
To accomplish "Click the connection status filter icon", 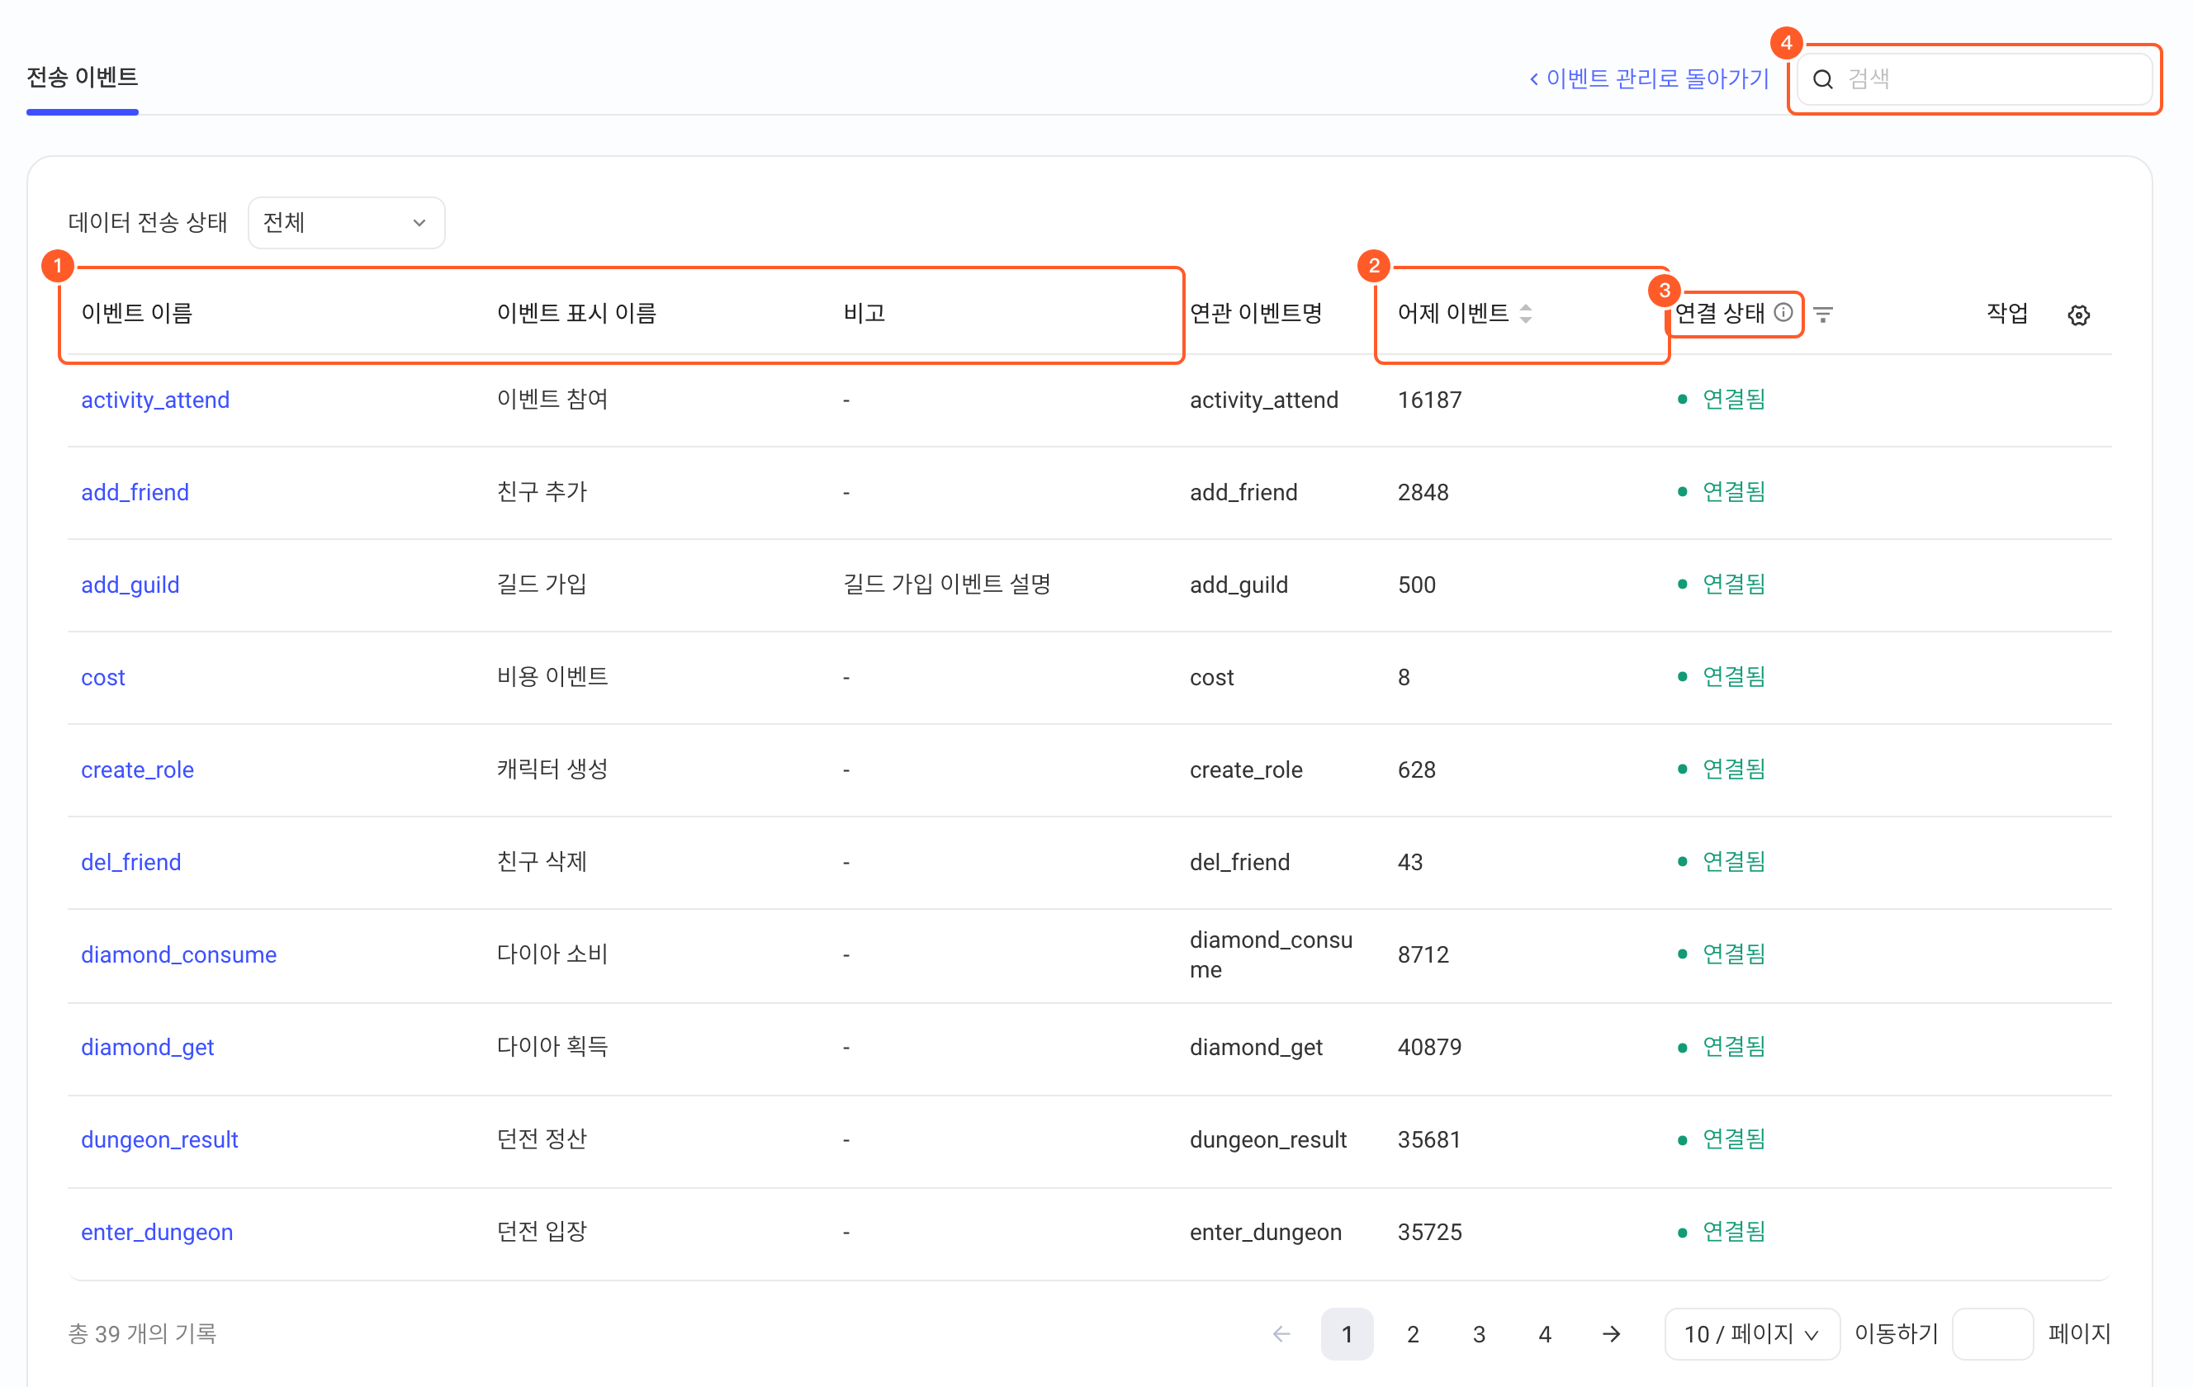I will click(1822, 315).
